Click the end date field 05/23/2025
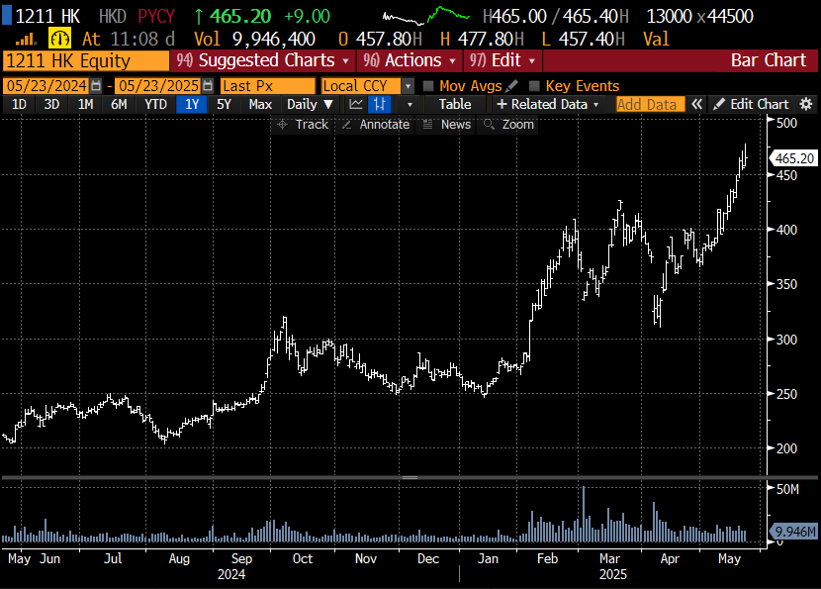The image size is (821, 589). point(158,85)
